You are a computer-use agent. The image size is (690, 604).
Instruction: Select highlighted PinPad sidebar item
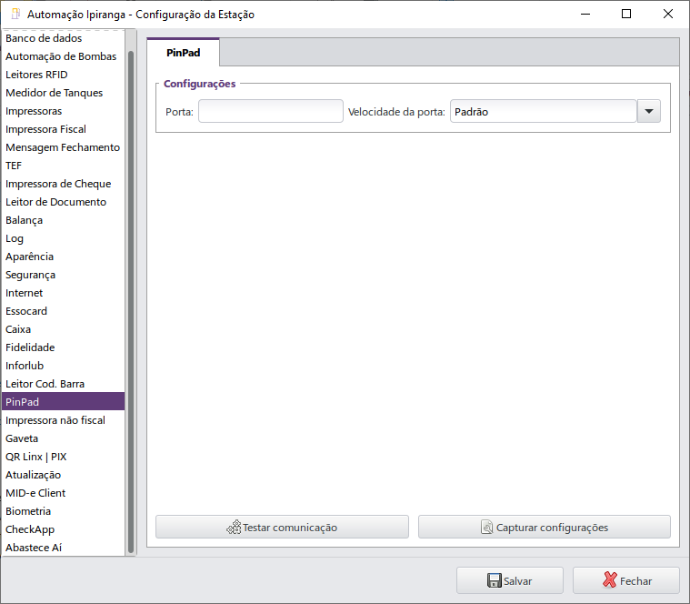coord(64,401)
